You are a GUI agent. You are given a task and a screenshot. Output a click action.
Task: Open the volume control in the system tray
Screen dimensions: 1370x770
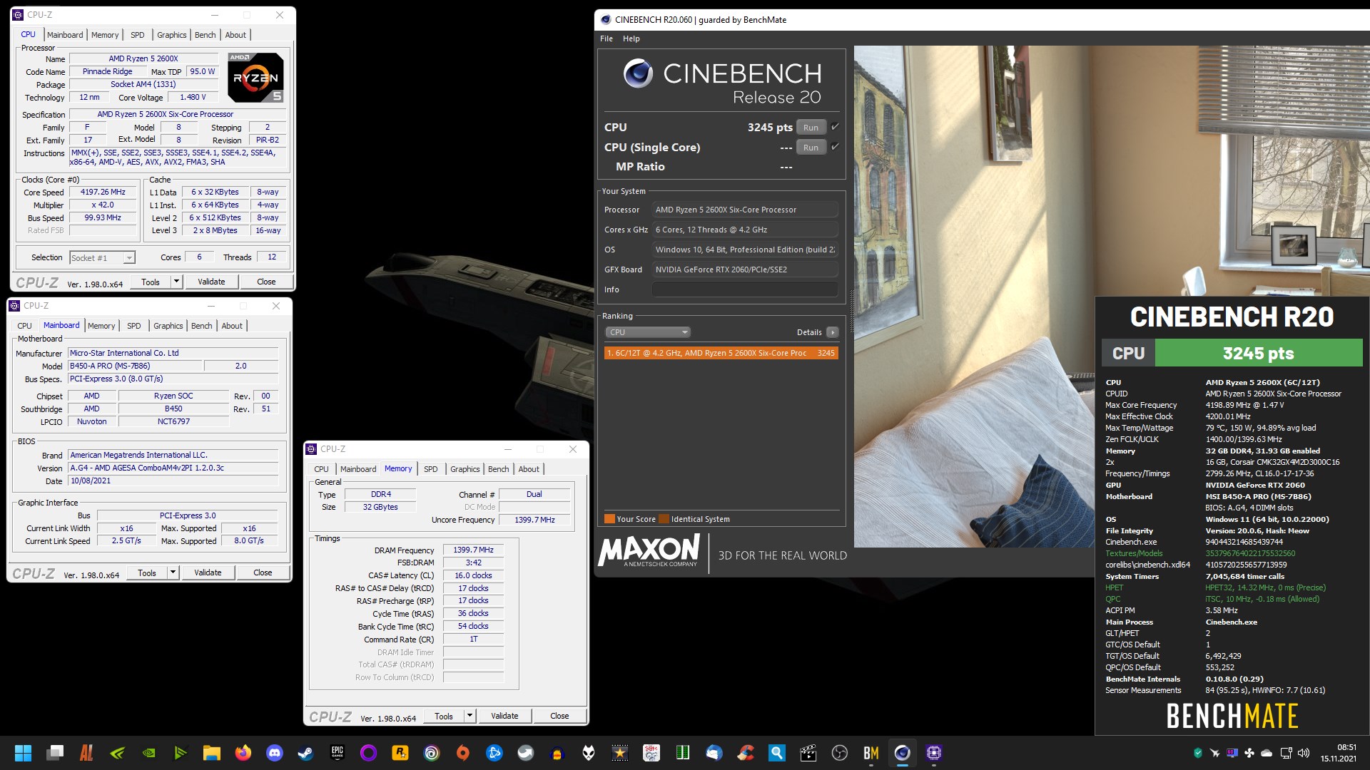click(x=1304, y=753)
